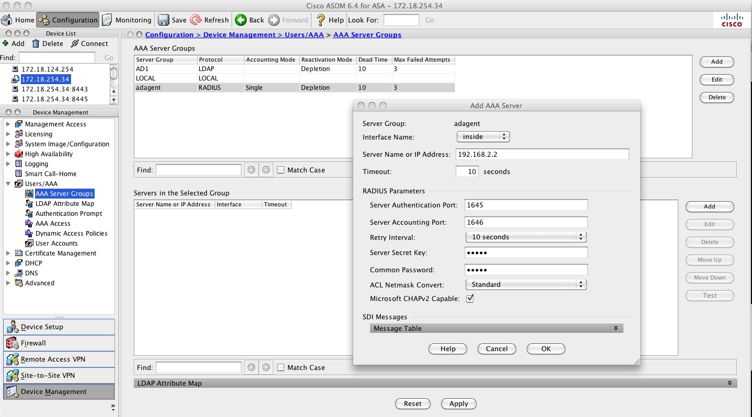Navigate Back with green arrow
752x417 pixels.
tap(240, 20)
